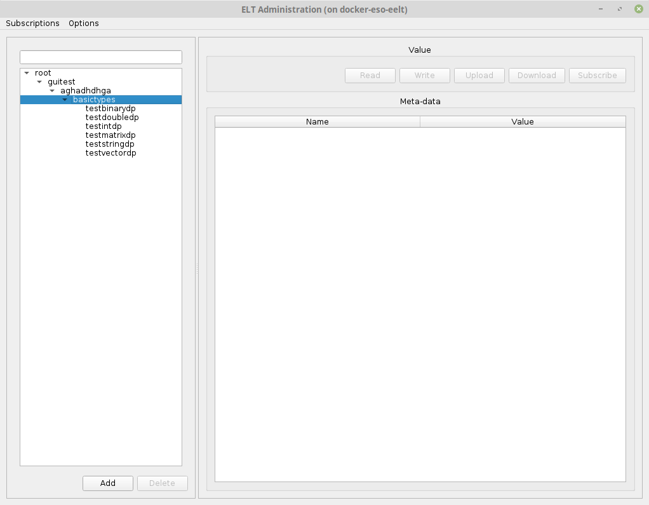649x505 pixels.
Task: Collapse the aghadhdhga node arrow
Action: pyautogui.click(x=52, y=91)
